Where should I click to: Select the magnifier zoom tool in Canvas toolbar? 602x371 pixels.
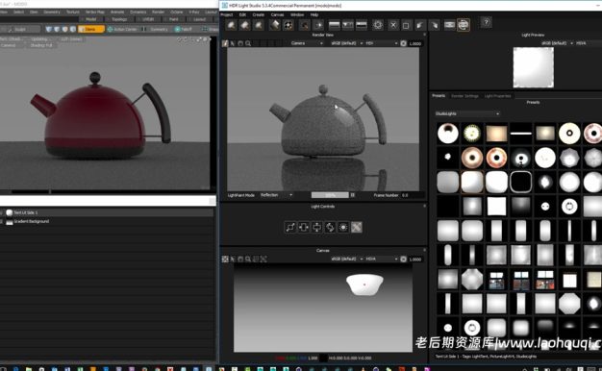[248, 259]
